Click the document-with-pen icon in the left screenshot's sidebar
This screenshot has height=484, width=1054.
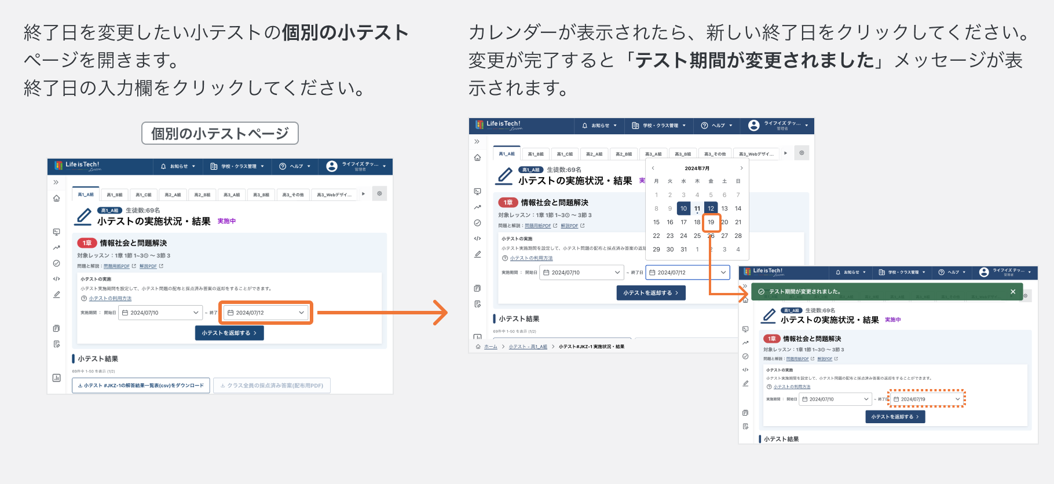(56, 344)
